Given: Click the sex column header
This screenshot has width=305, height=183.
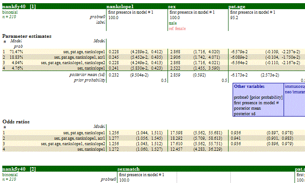Looking at the screenshot, I should (x=172, y=7).
